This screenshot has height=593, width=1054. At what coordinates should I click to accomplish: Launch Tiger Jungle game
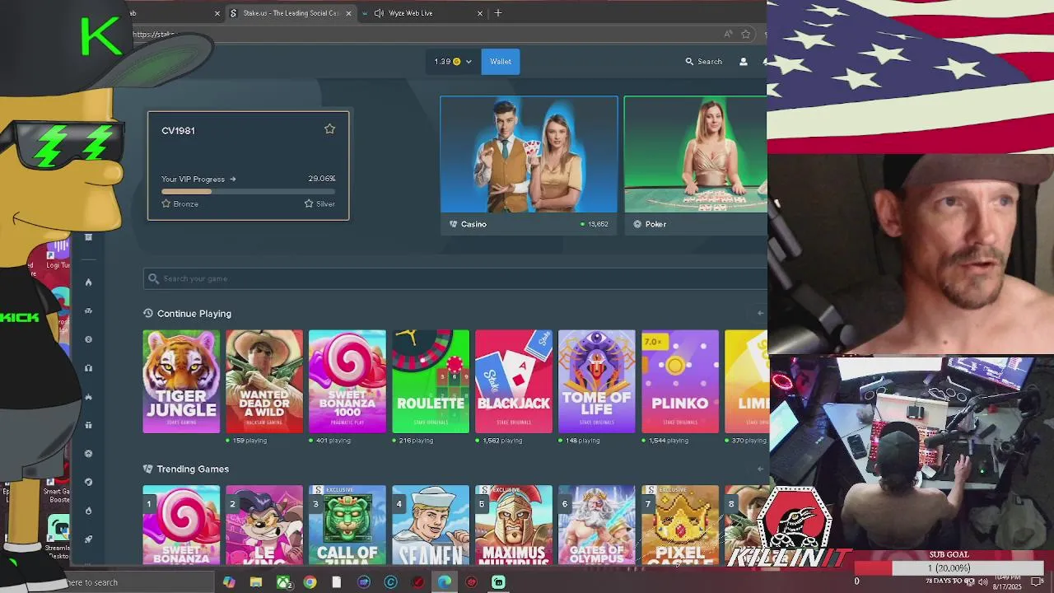181,381
